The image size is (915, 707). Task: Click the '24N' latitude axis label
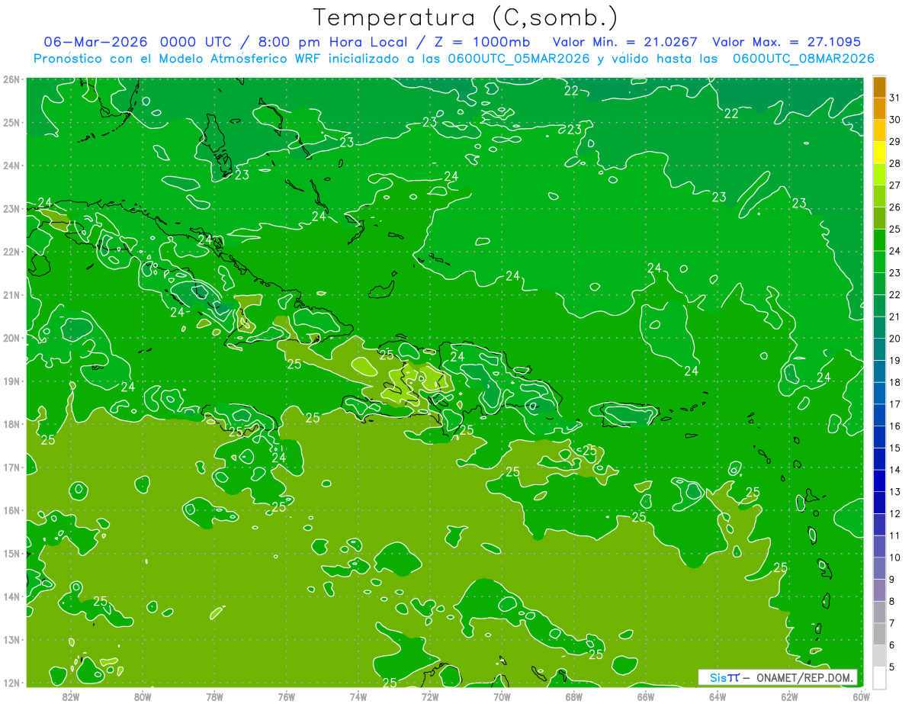point(11,166)
